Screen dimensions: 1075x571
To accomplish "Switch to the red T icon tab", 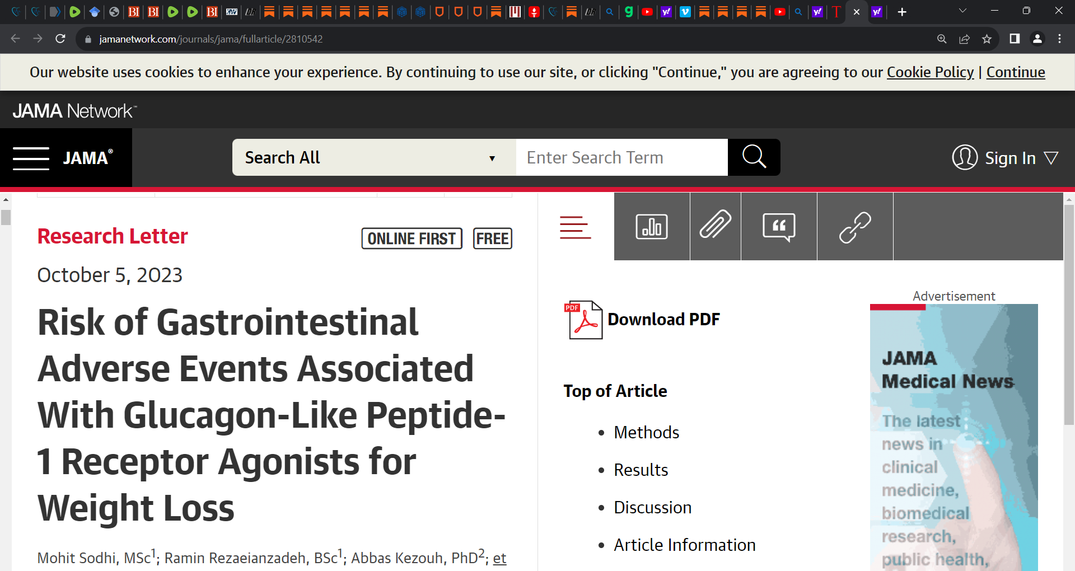I will tap(836, 12).
